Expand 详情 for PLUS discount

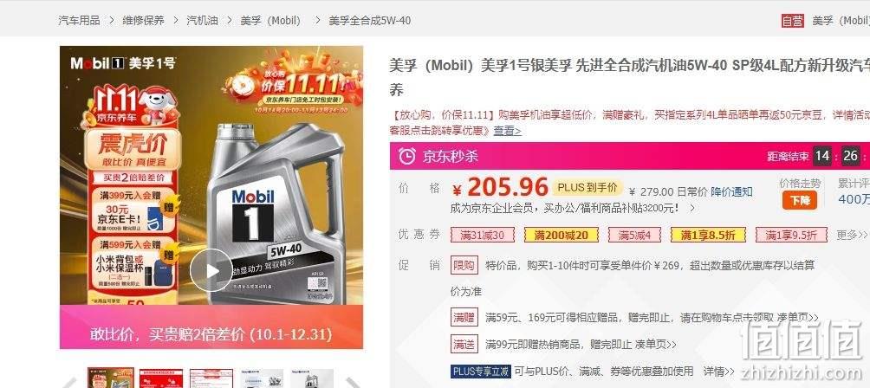(719, 371)
